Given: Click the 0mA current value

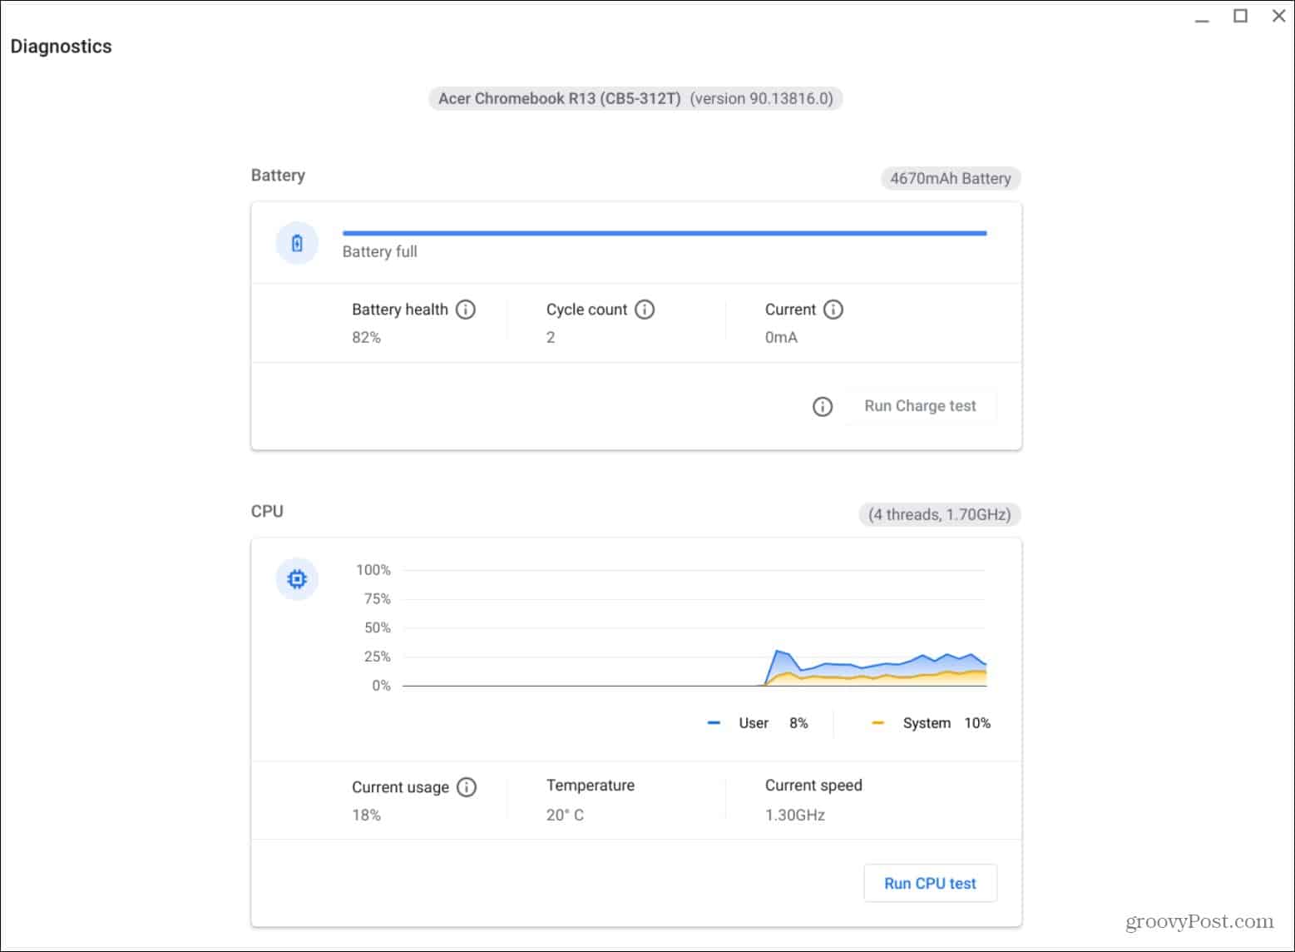Looking at the screenshot, I should click(781, 337).
